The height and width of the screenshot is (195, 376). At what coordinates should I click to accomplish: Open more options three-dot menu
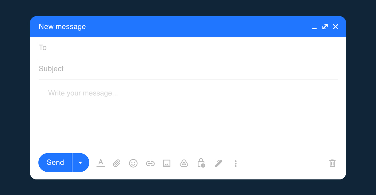235,164
